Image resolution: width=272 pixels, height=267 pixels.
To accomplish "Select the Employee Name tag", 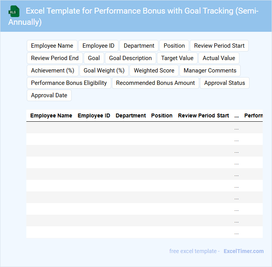I will point(52,46).
